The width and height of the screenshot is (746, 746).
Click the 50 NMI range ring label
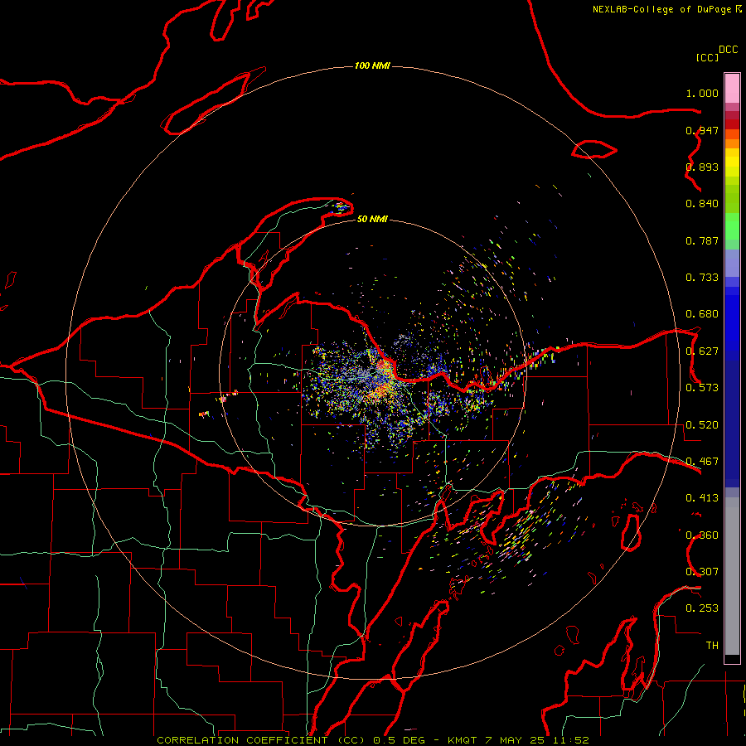pos(372,219)
